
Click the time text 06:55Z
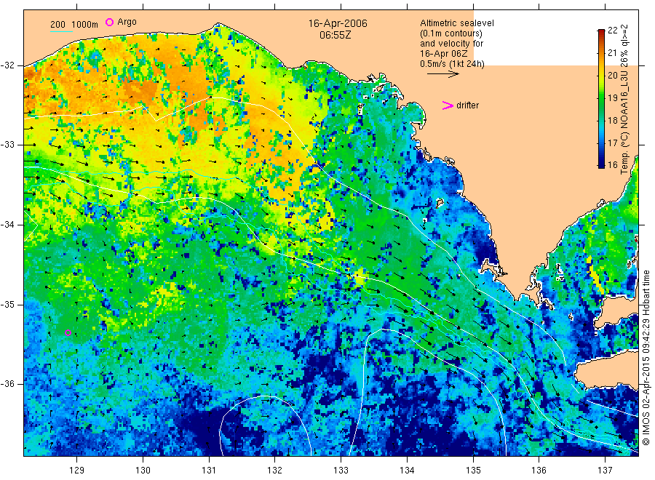pyautogui.click(x=335, y=35)
